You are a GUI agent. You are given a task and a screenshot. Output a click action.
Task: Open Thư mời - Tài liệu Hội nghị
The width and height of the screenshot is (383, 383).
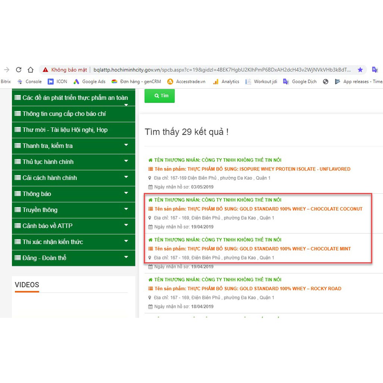coord(65,130)
